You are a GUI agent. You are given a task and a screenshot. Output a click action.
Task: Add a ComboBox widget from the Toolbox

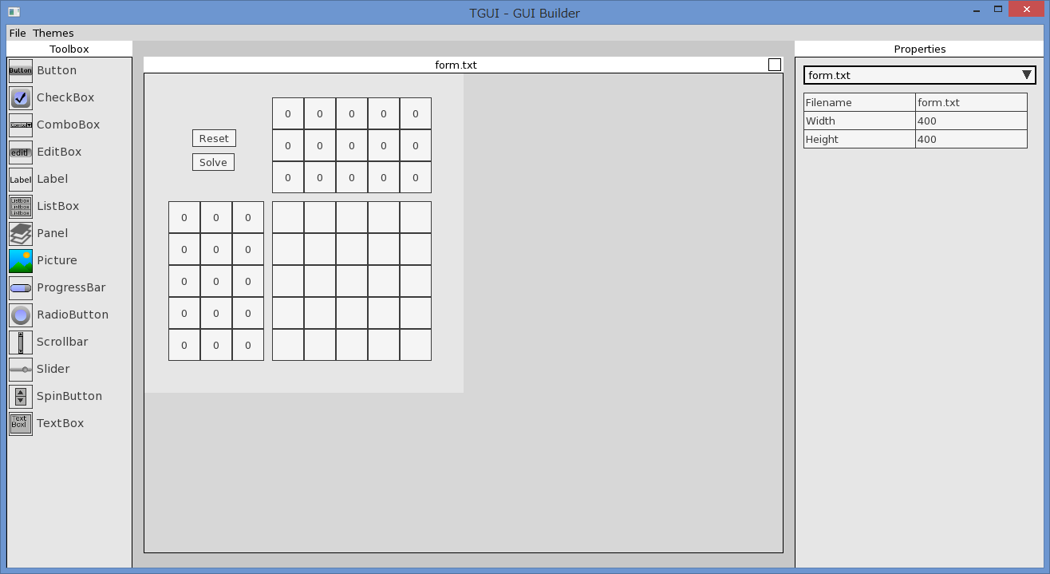coord(67,125)
